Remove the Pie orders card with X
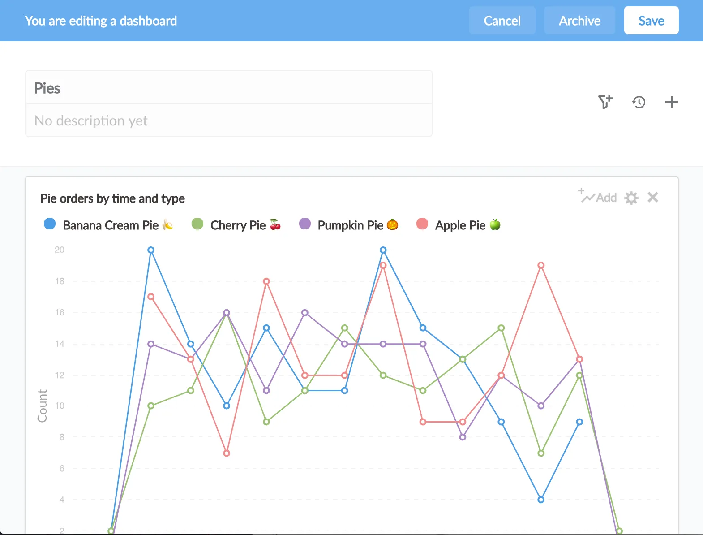703x535 pixels. (x=653, y=197)
